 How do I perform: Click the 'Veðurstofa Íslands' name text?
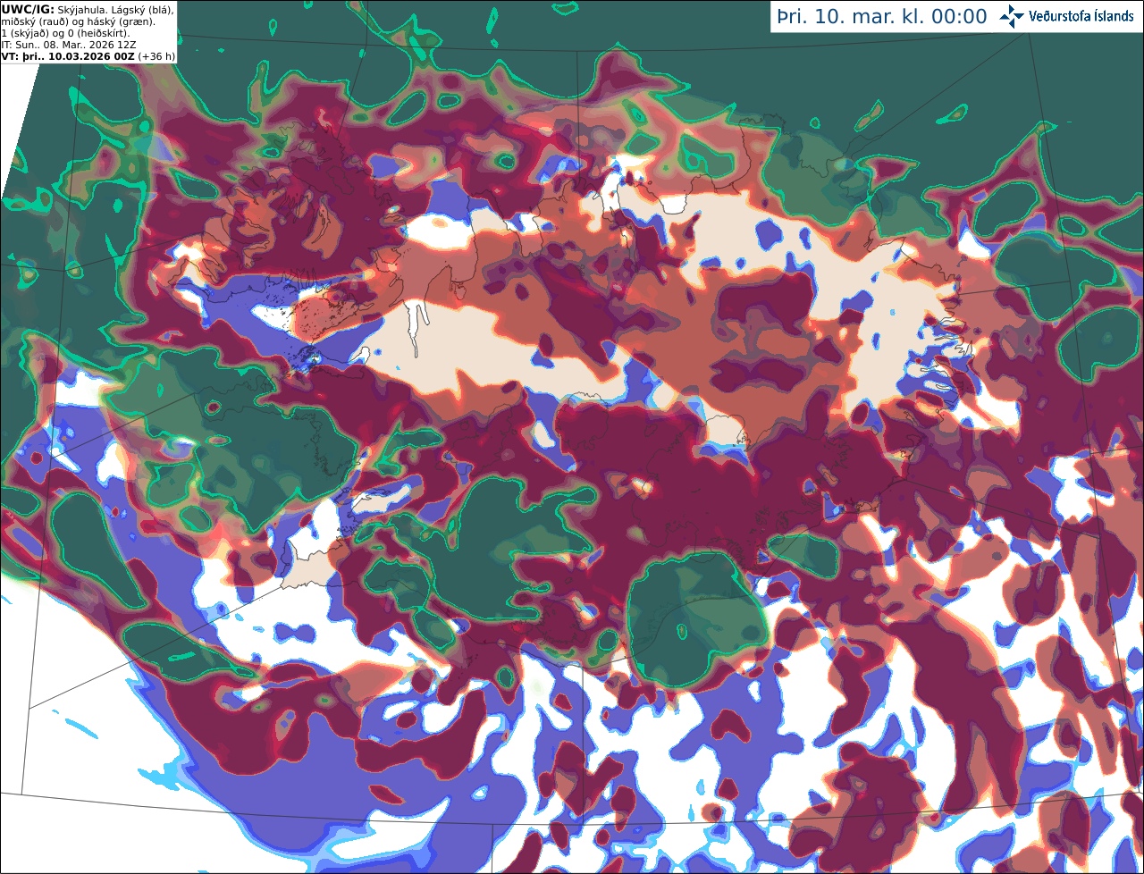tap(1081, 16)
